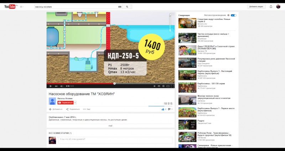Toggle subtitles in the player controls
Image resolution: width=285 pixels, height=151 pixels.
(x=159, y=86)
